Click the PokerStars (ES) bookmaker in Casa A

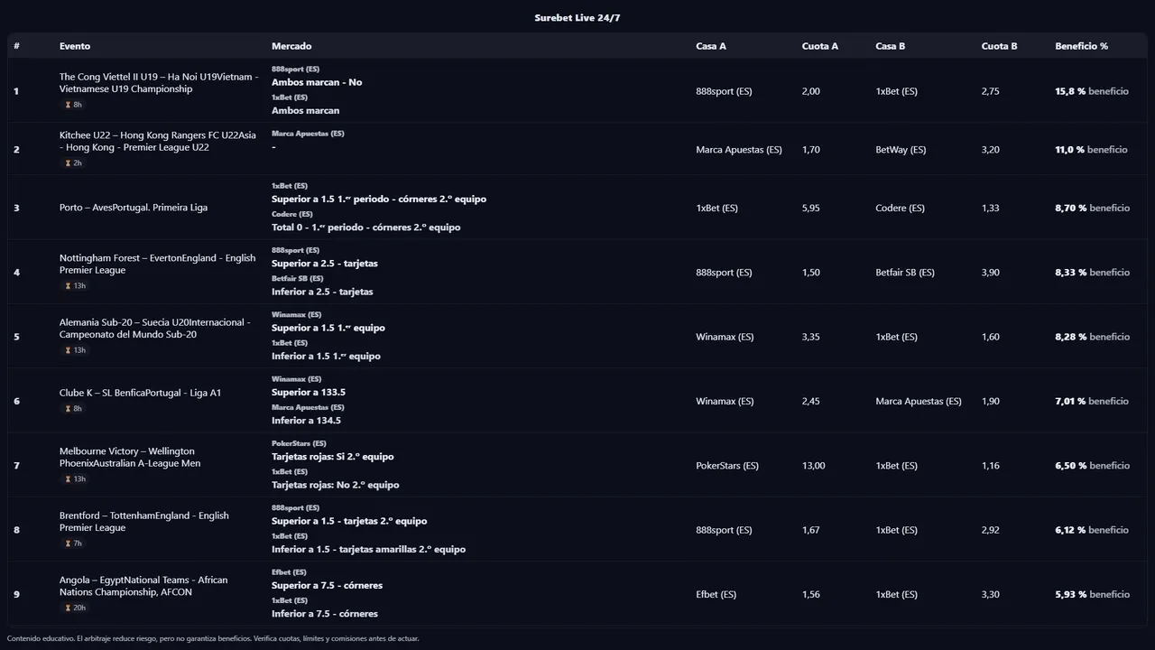click(726, 466)
